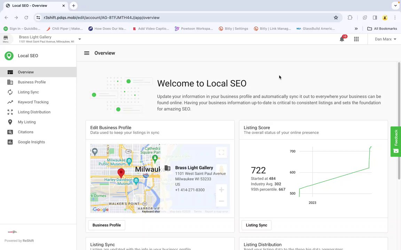This screenshot has width=401, height=250.
Task: Click the Citations search icon
Action: tap(10, 132)
